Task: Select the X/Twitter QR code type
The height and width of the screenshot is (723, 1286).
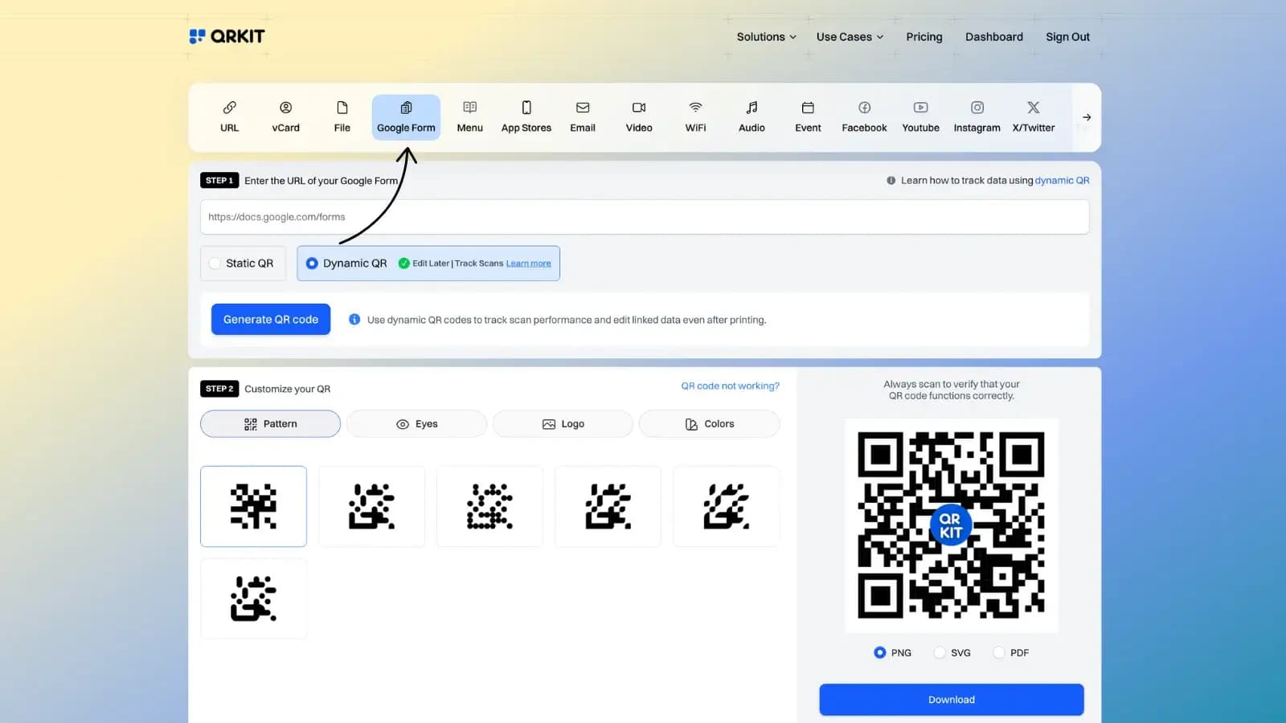Action: tap(1032, 116)
